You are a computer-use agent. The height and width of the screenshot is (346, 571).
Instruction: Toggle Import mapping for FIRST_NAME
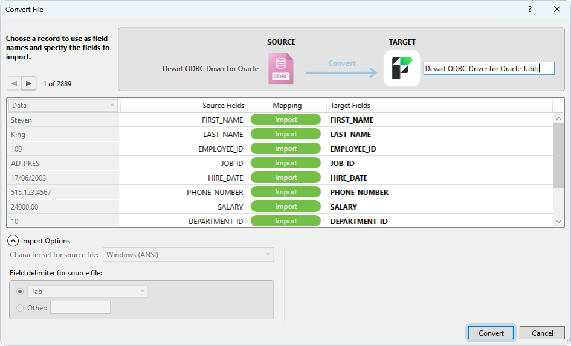286,120
